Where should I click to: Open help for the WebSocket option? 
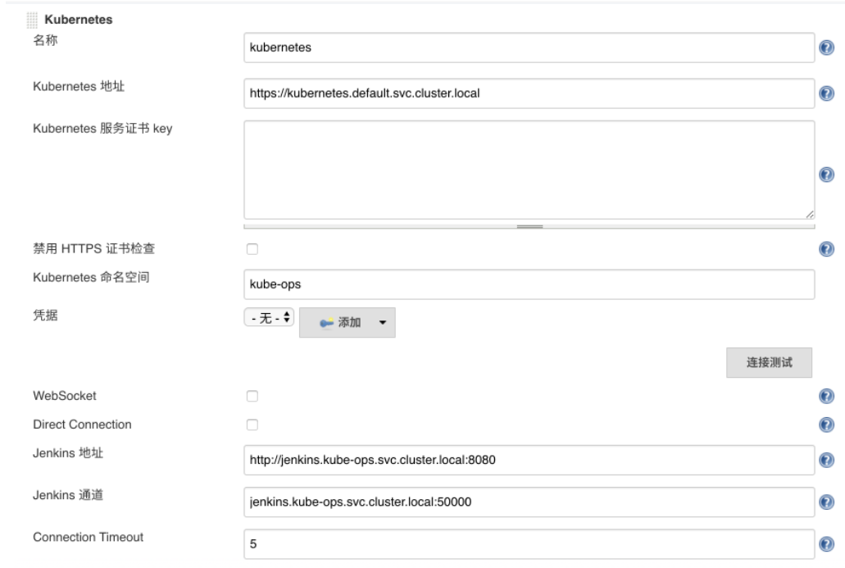pyautogui.click(x=826, y=396)
